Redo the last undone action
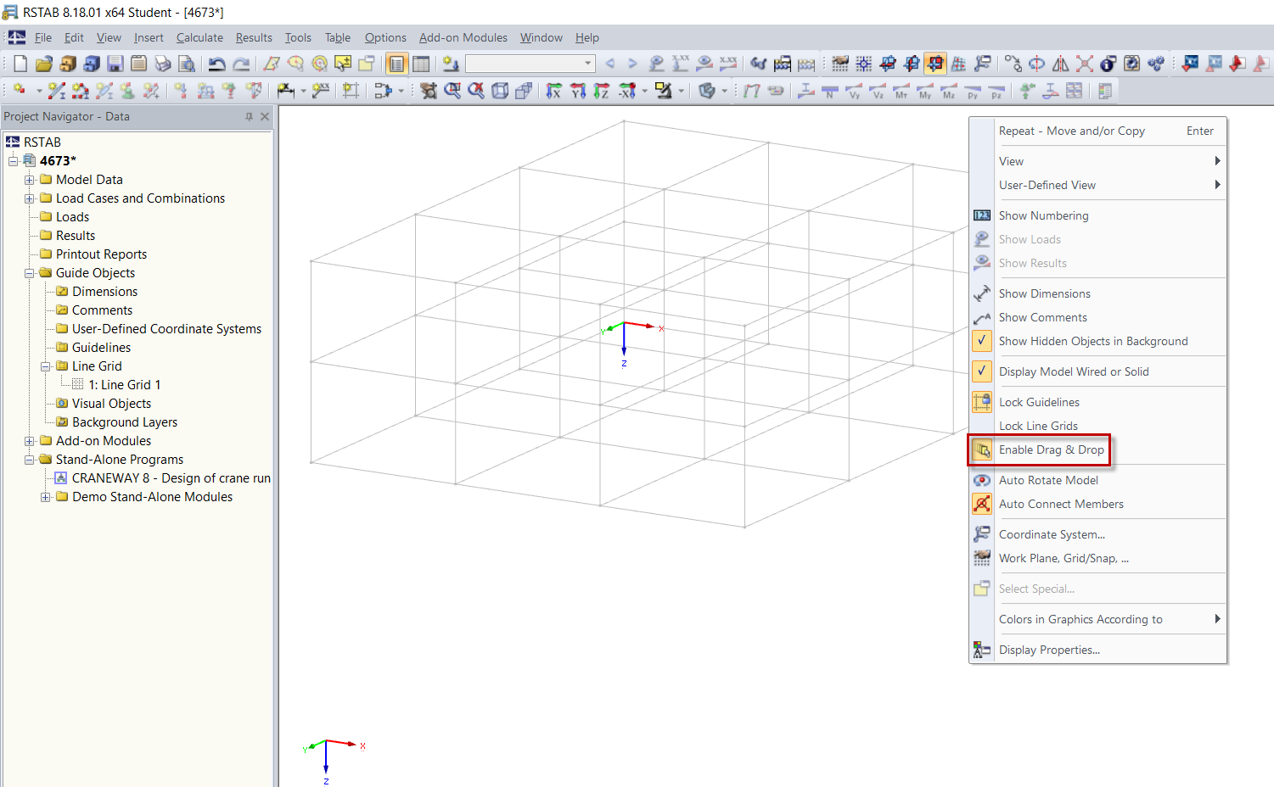Viewport: 1274px width, 787px height. pyautogui.click(x=241, y=64)
